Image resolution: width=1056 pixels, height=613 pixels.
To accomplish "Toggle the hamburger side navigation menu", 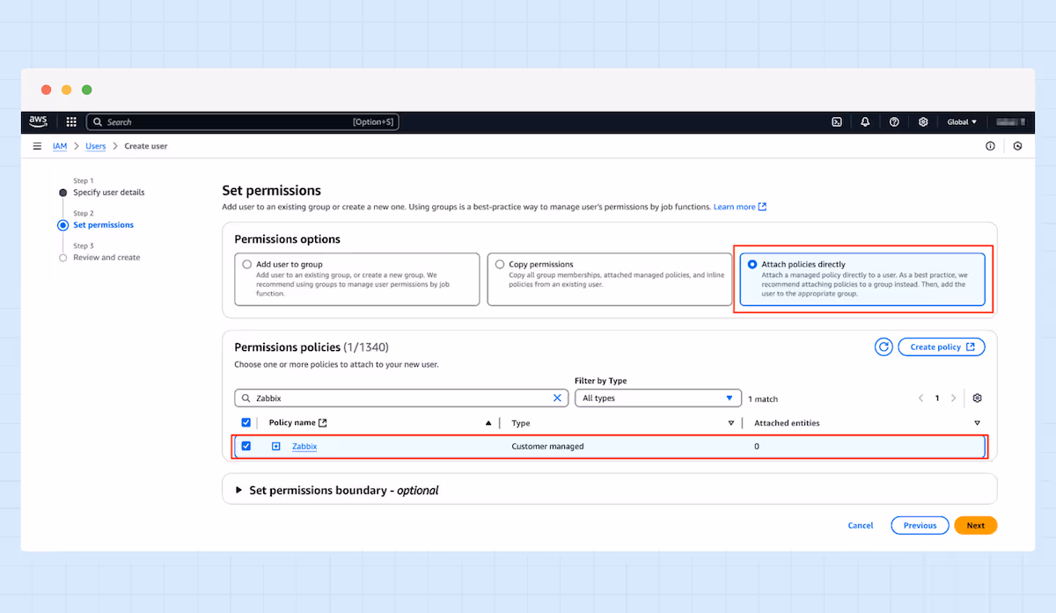I will [37, 146].
